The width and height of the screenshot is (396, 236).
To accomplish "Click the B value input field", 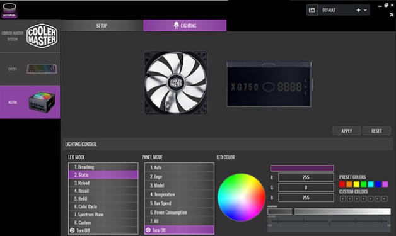I will pyautogui.click(x=306, y=198).
